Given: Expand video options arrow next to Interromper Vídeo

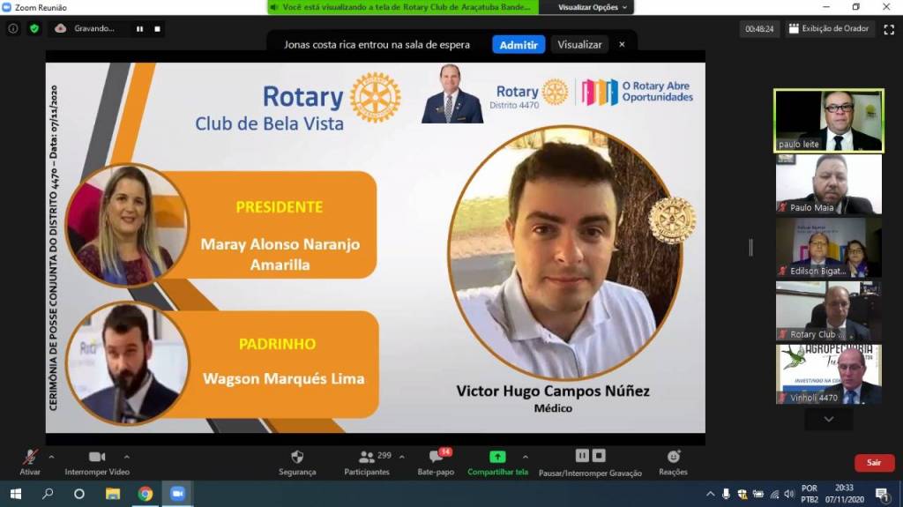Looking at the screenshot, I should pos(127,457).
